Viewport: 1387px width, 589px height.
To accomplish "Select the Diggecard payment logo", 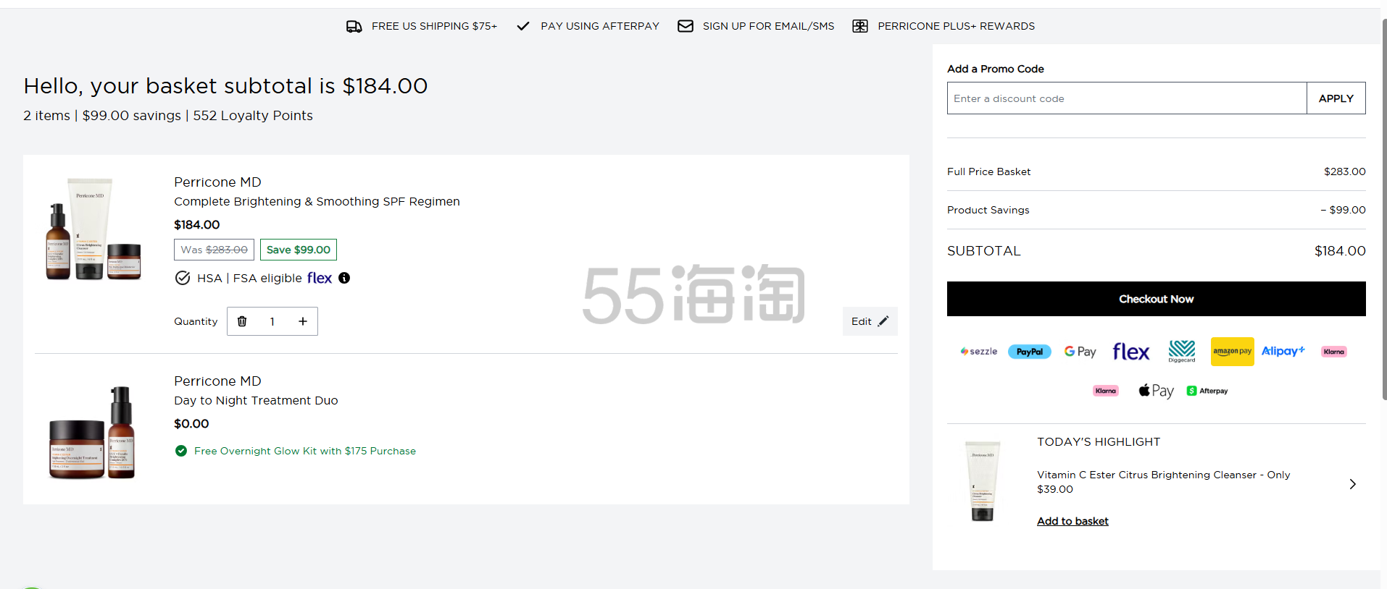I will pyautogui.click(x=1182, y=352).
